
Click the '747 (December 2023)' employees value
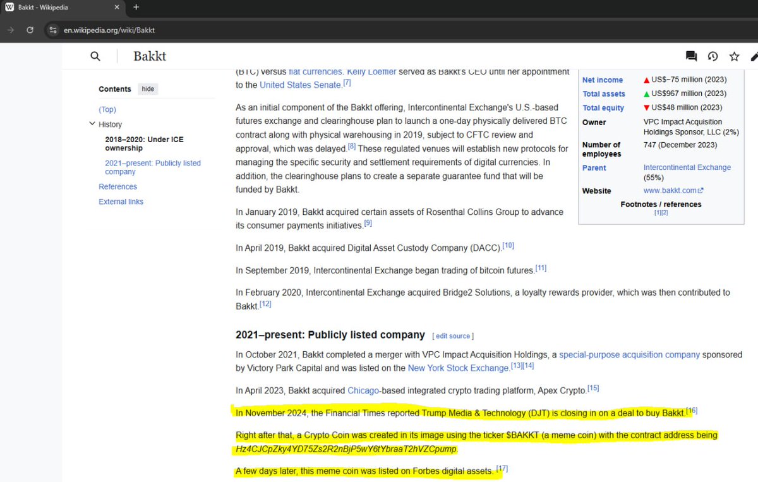(680, 145)
